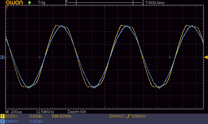Click the M: 200us timebase readout
Screen dimensions: 208x124
pos(14,112)
